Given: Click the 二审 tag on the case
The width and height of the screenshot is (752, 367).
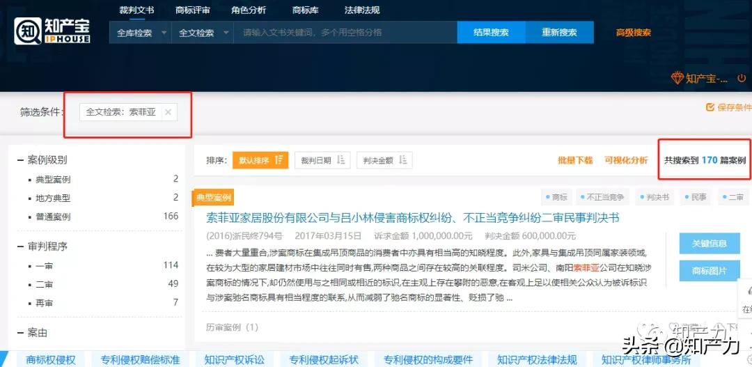Looking at the screenshot, I should (733, 197).
